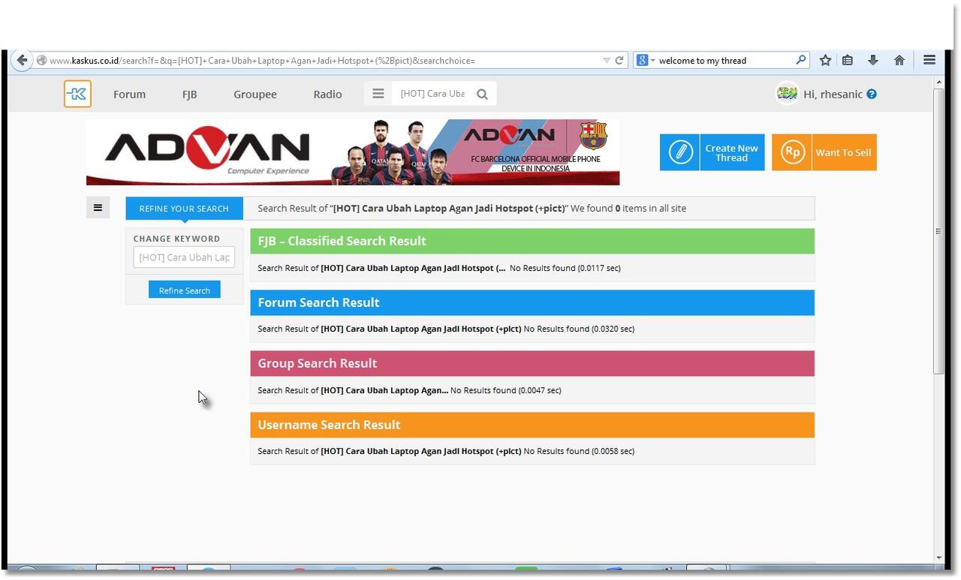Reload the page with the refresh icon

click(619, 60)
